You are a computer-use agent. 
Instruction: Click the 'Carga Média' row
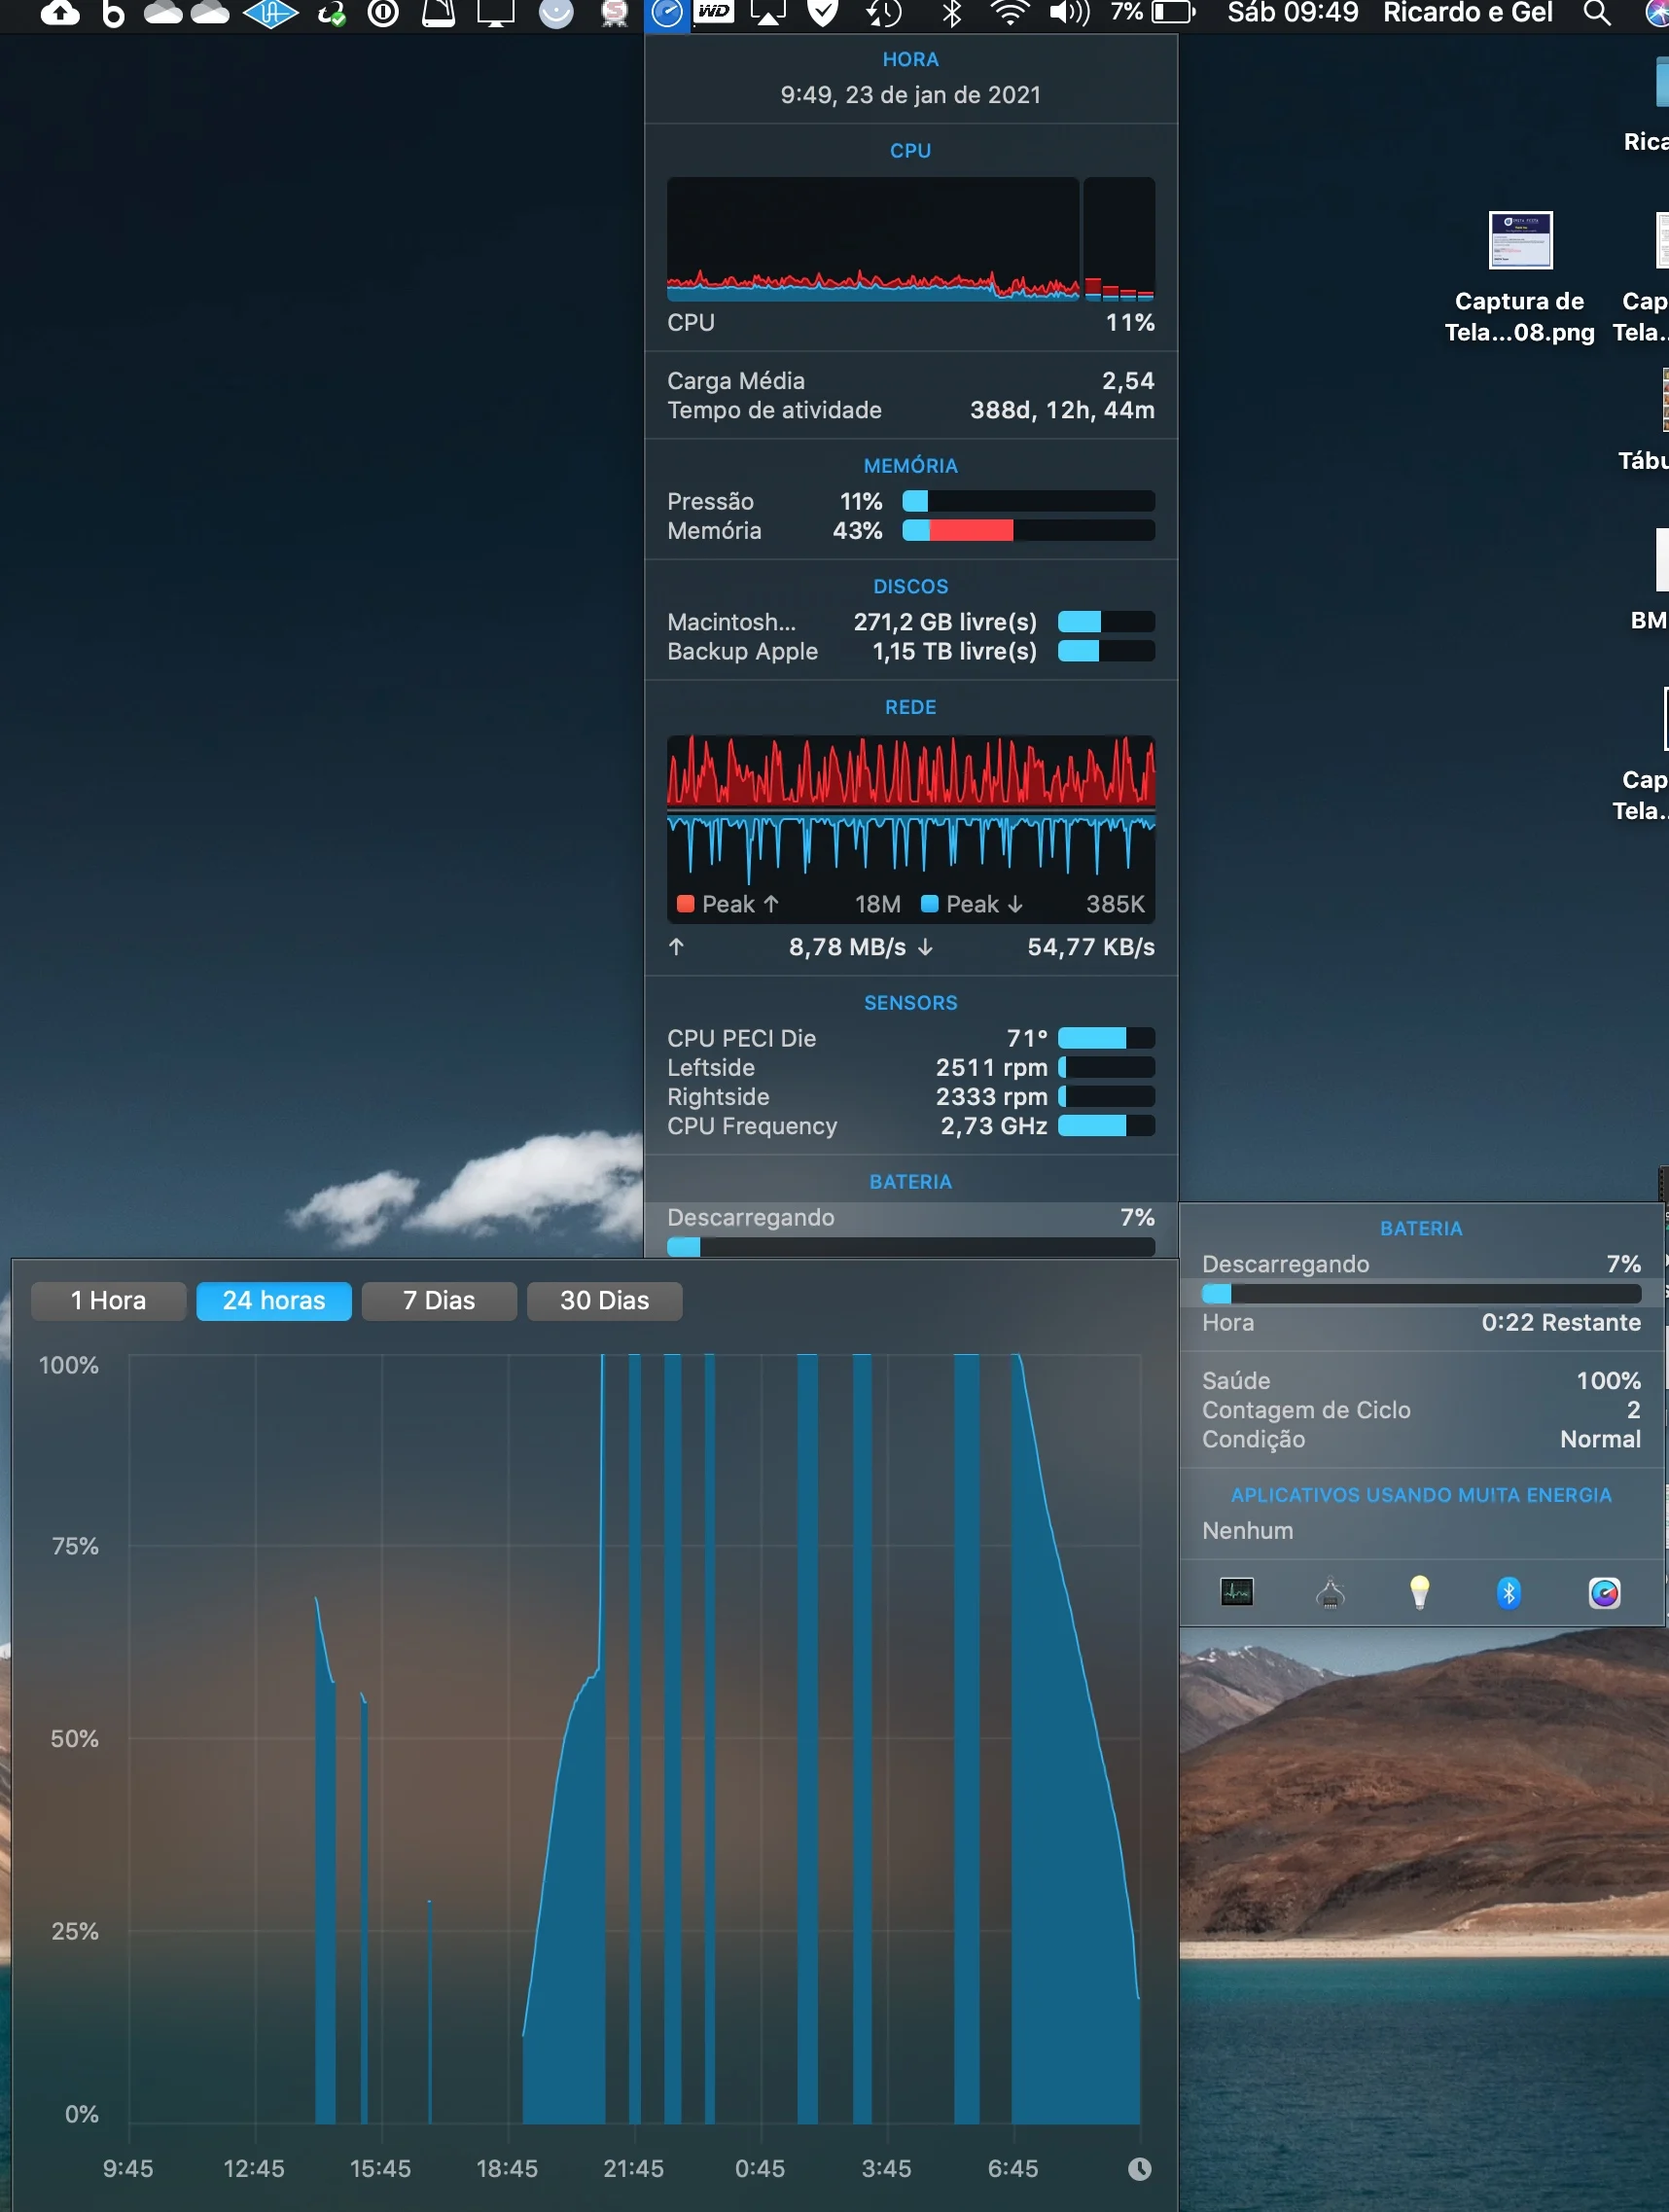tap(910, 381)
